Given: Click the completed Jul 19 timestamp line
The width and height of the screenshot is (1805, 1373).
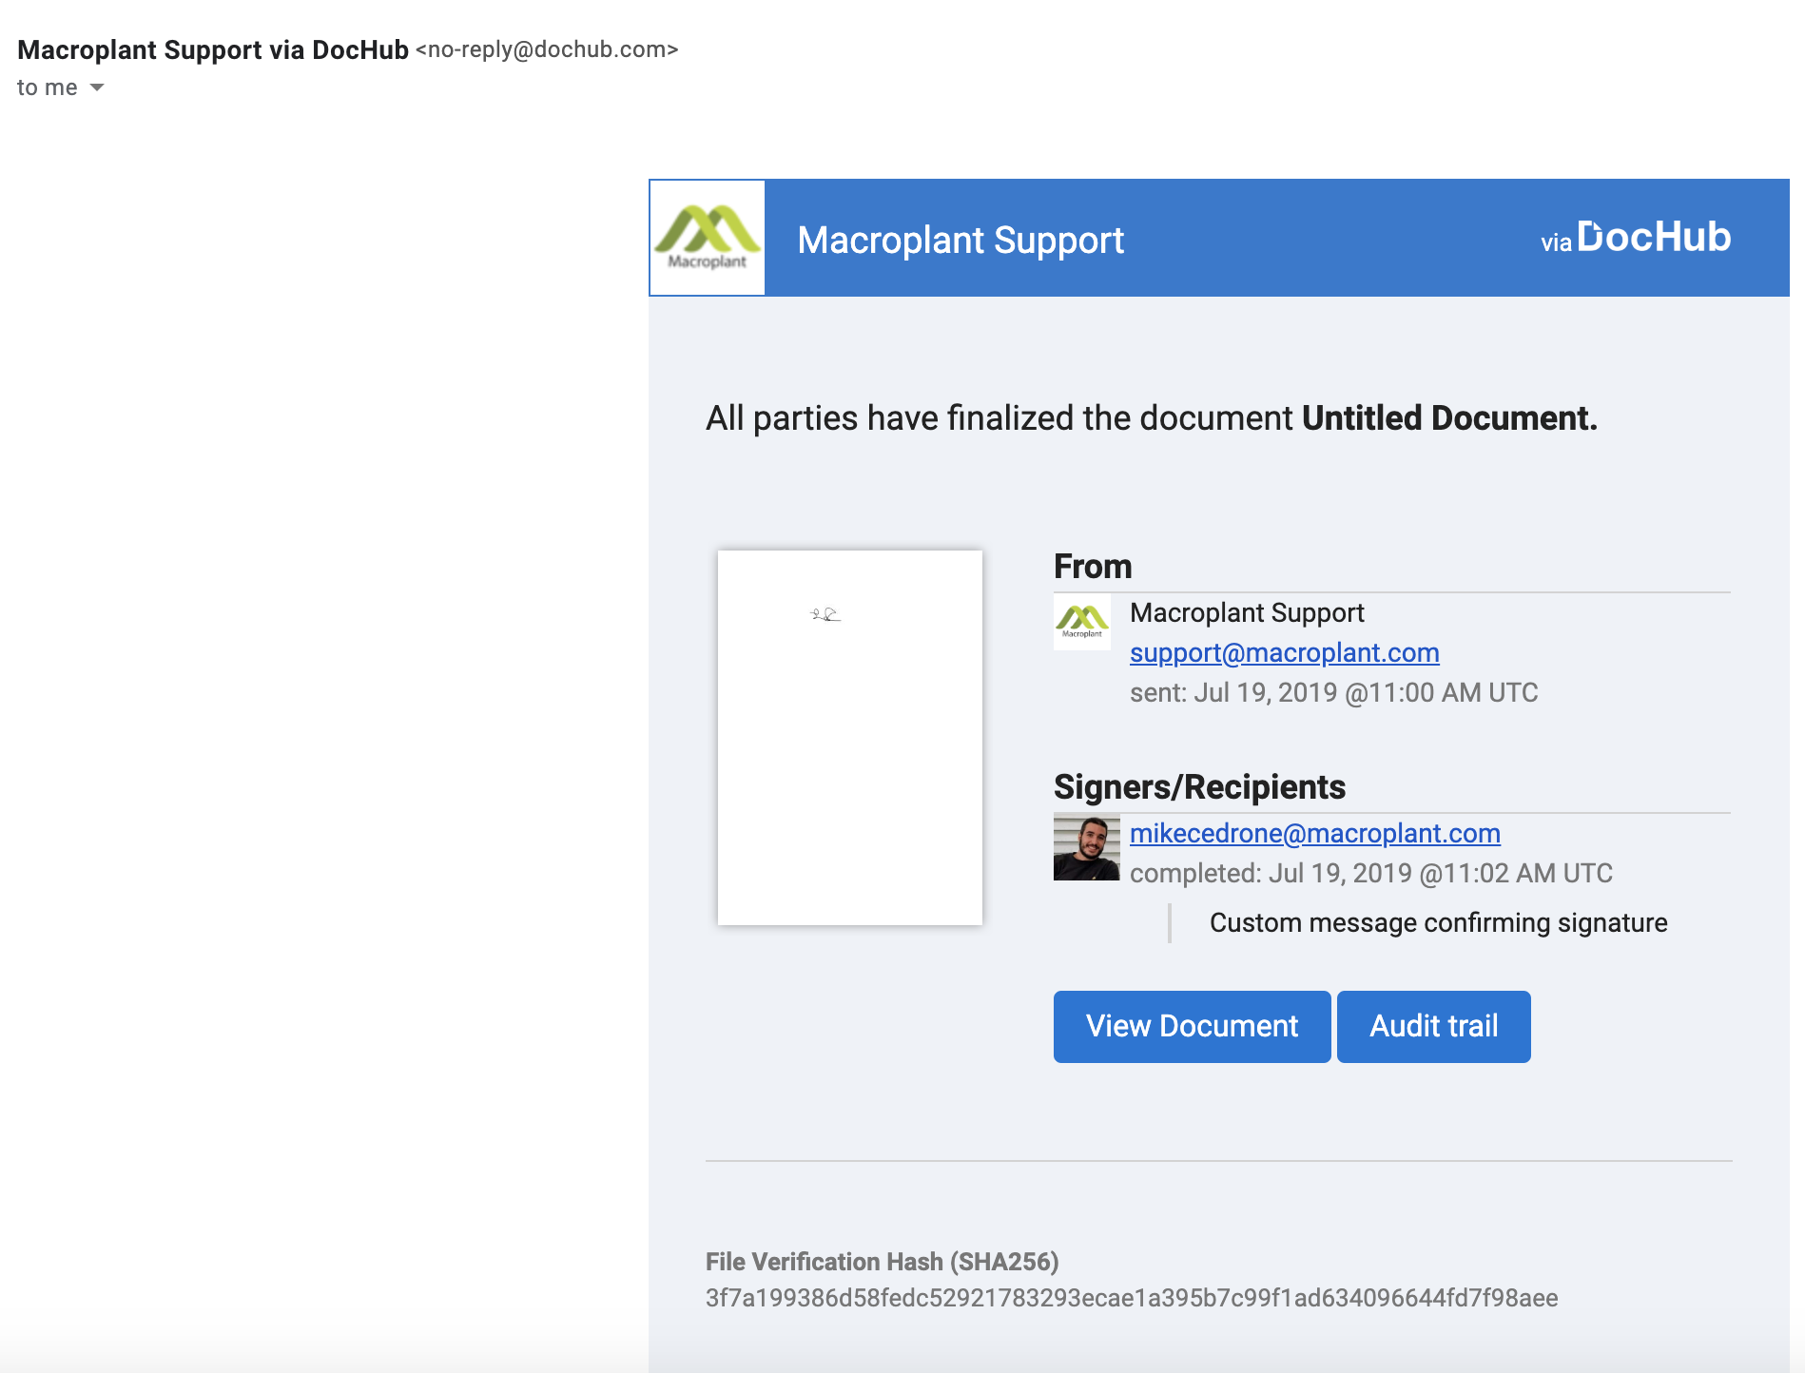Looking at the screenshot, I should (x=1371, y=873).
